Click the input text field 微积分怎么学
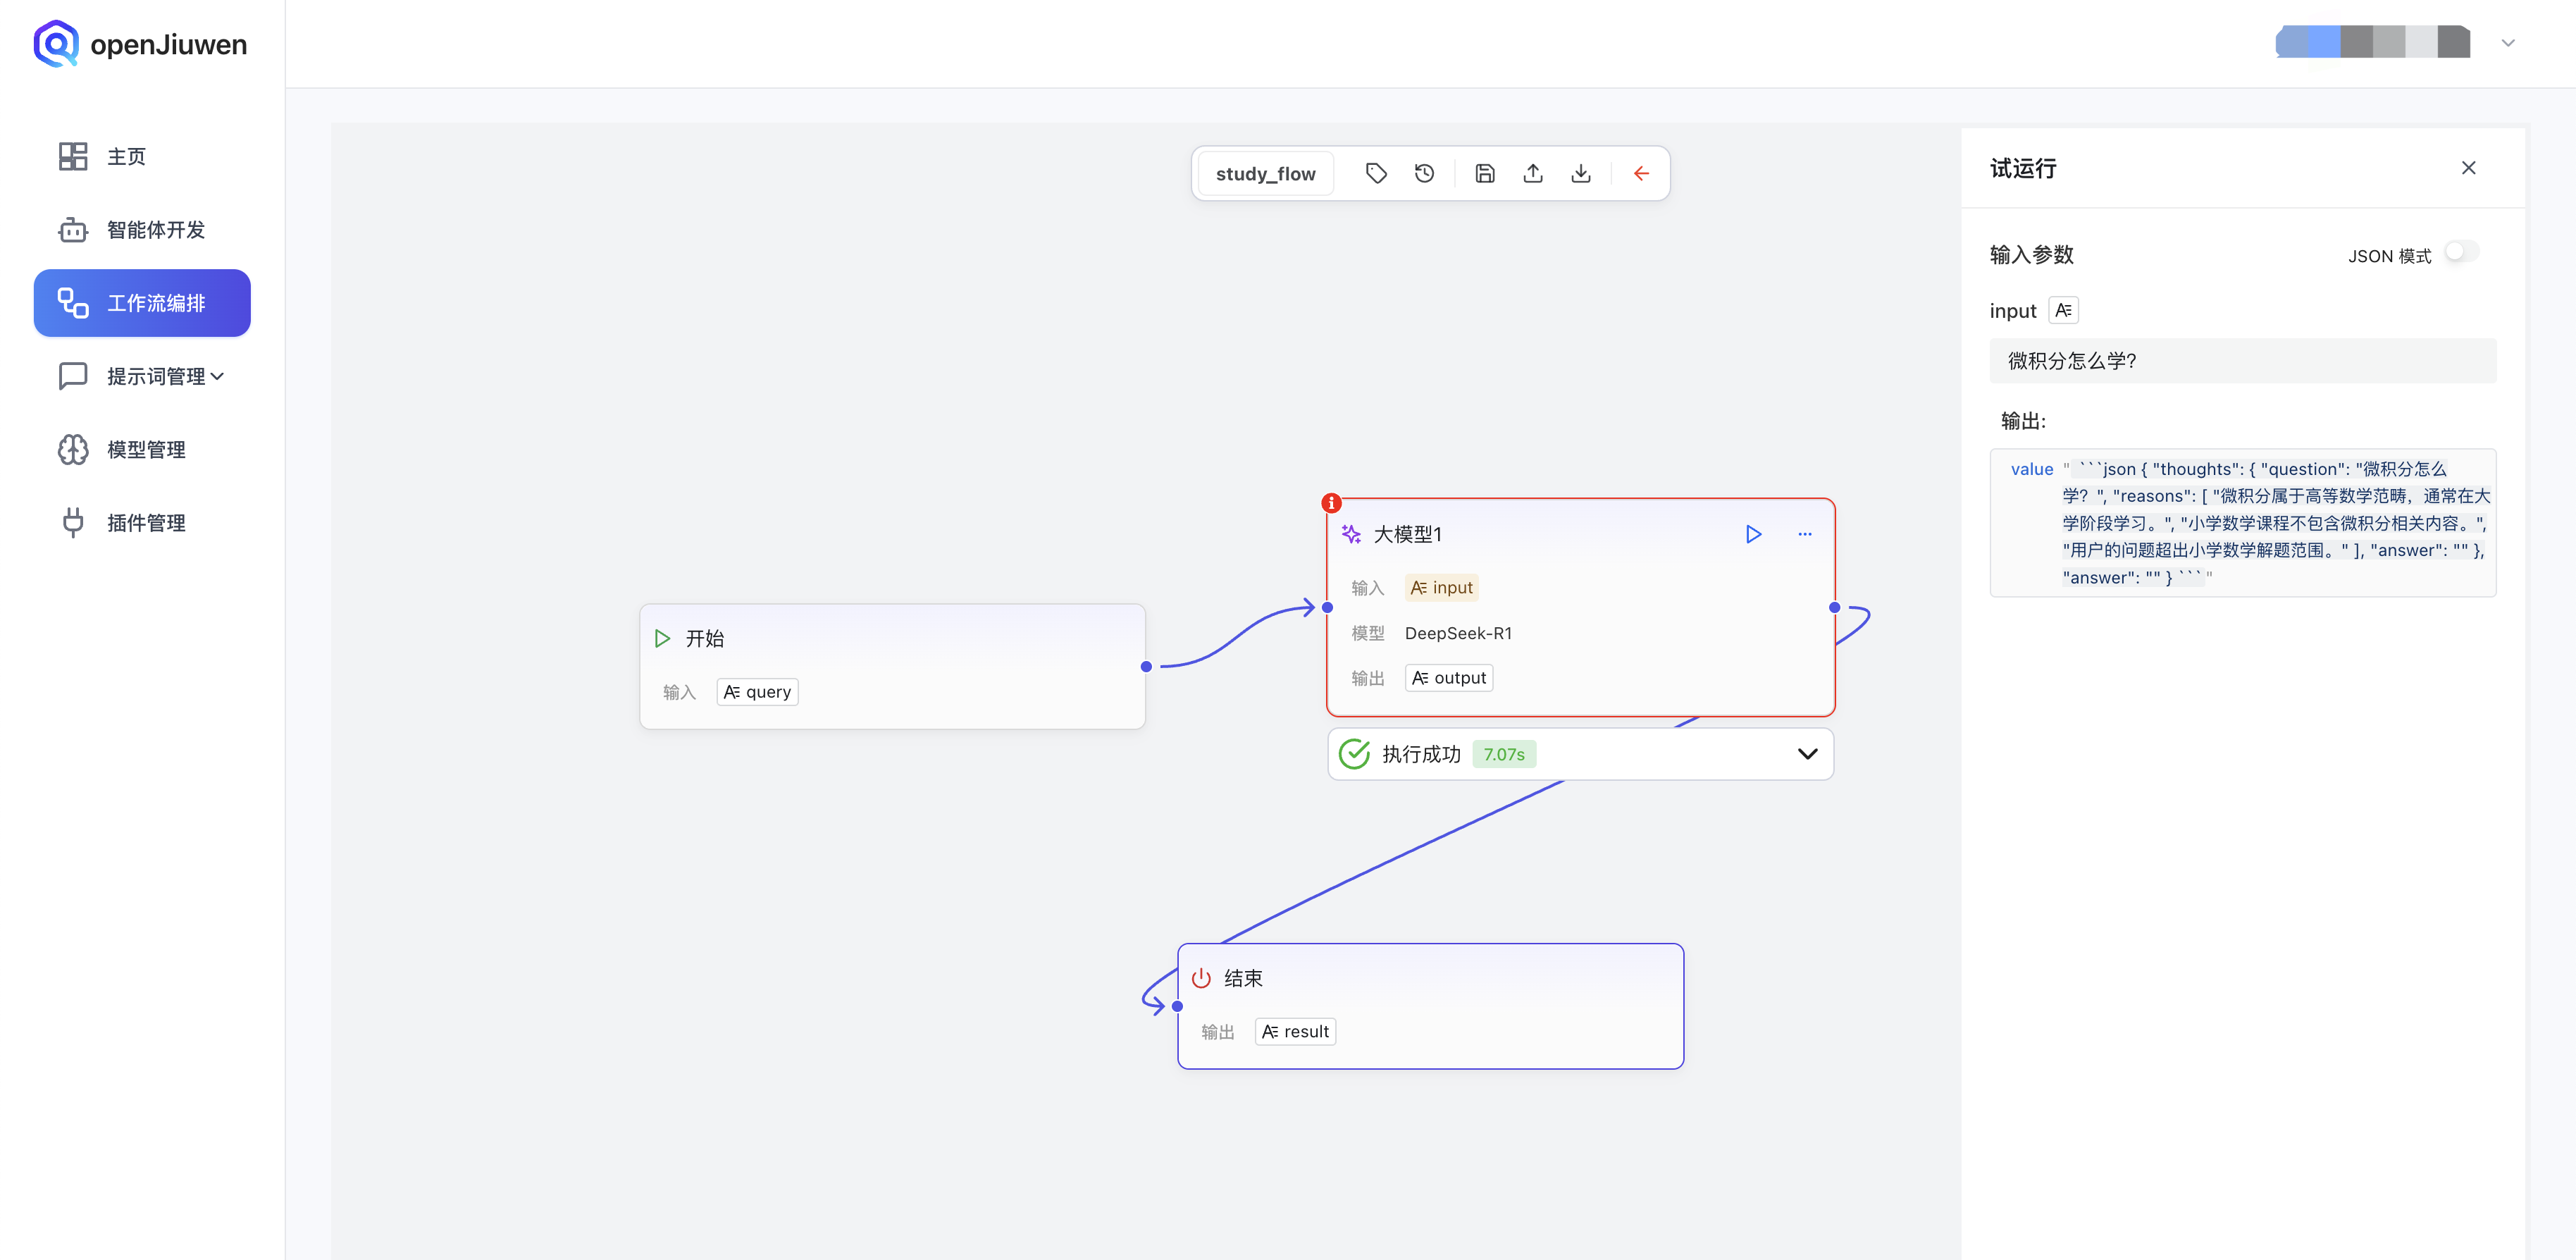This screenshot has height=1260, width=2576. click(2242, 360)
